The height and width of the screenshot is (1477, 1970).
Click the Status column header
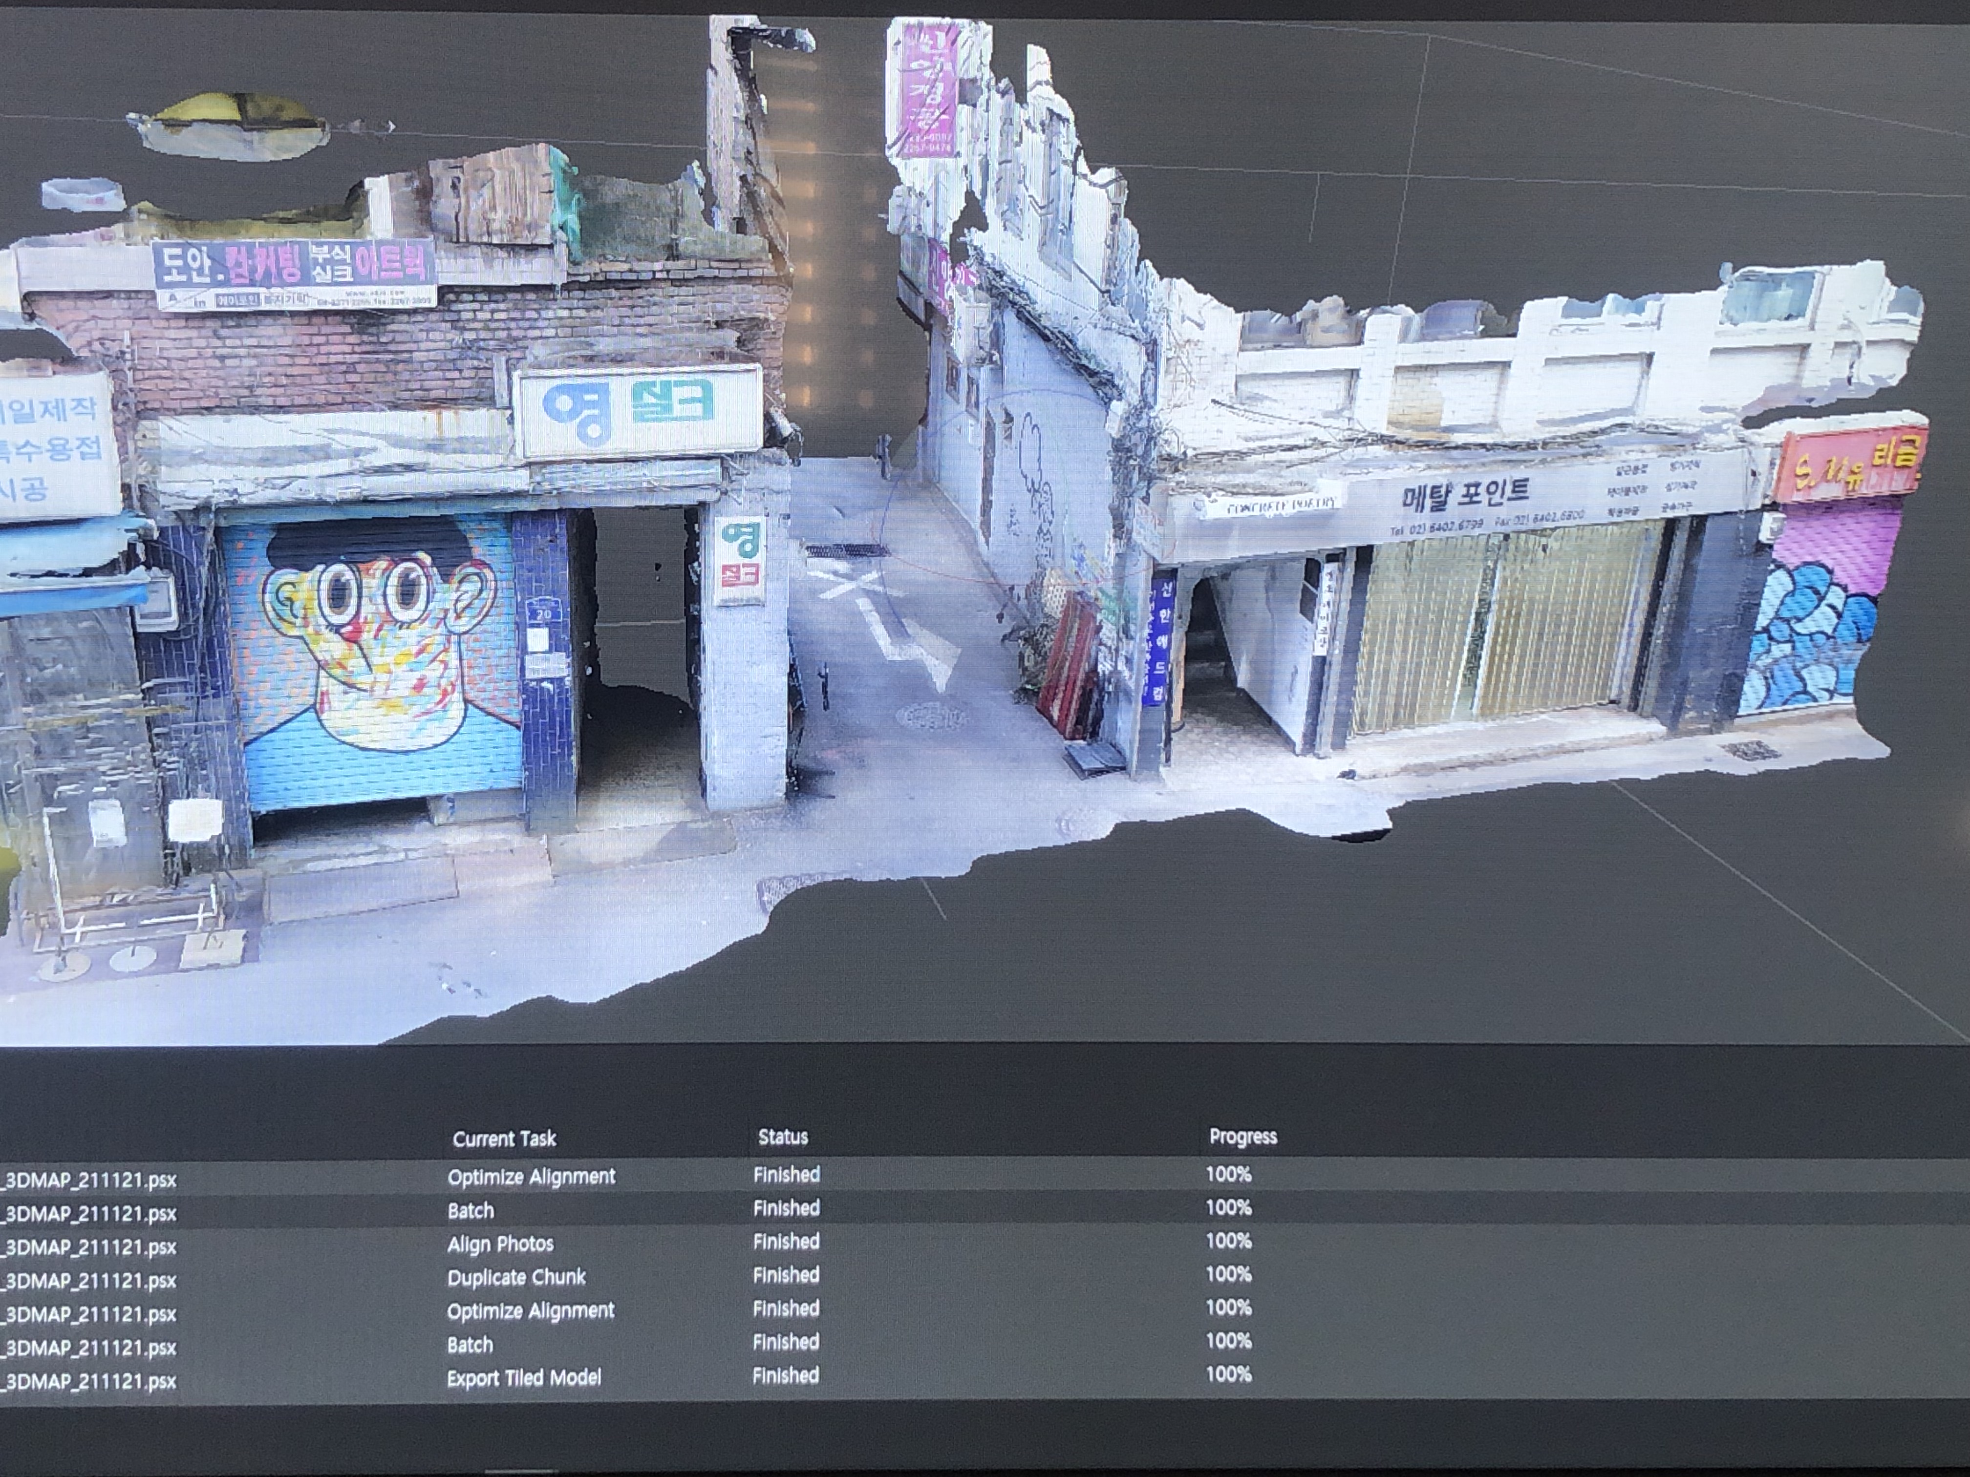point(783,1136)
